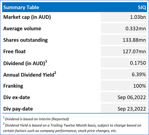This screenshot has width=149, height=135.
Task: Click the Sep 06,2022 ex-date value
Action: click(x=132, y=97)
